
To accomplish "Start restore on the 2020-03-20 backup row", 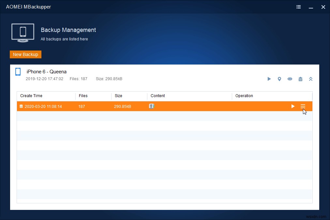I will 292,106.
